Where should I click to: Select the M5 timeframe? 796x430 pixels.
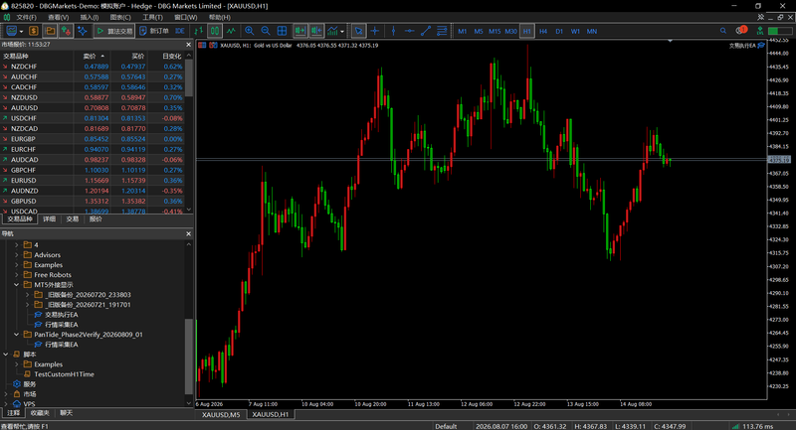479,32
